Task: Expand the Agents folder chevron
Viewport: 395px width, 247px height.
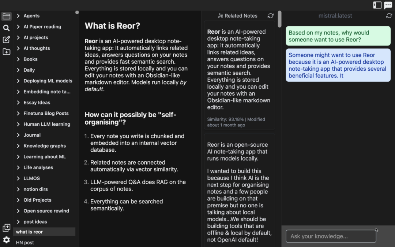Action: [18, 16]
